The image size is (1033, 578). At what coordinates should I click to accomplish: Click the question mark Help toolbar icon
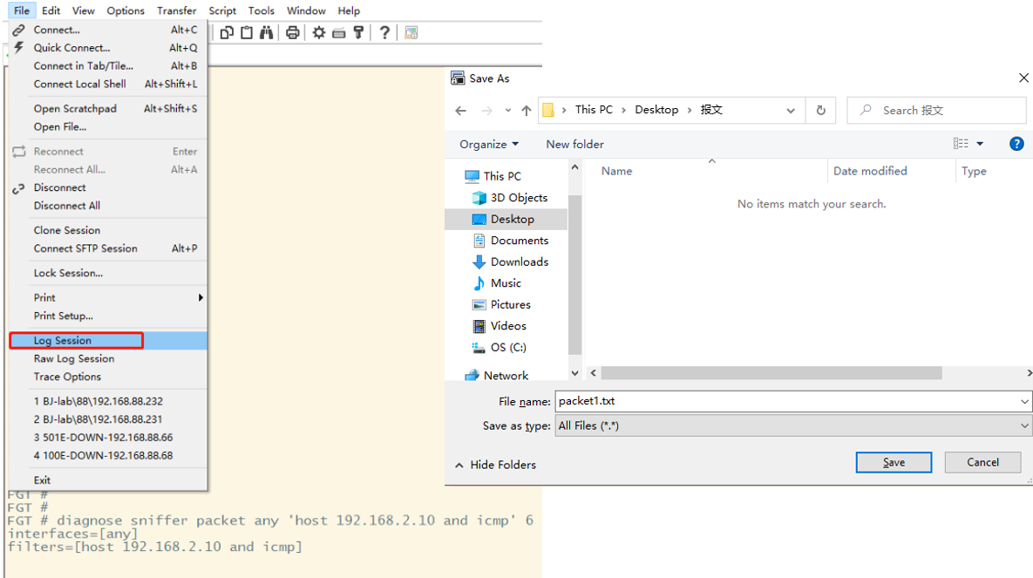384,32
